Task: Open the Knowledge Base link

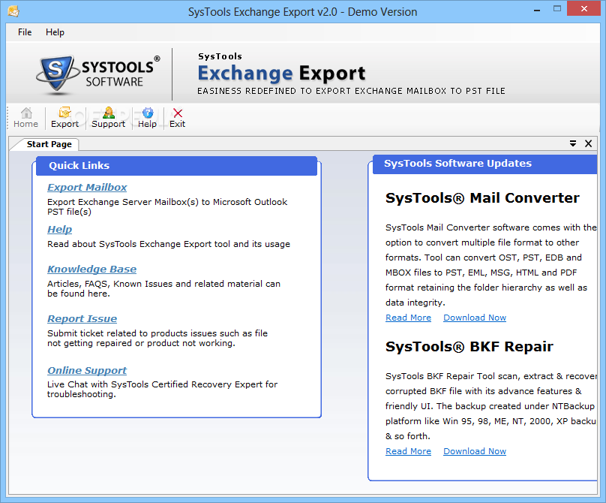Action: coord(92,269)
